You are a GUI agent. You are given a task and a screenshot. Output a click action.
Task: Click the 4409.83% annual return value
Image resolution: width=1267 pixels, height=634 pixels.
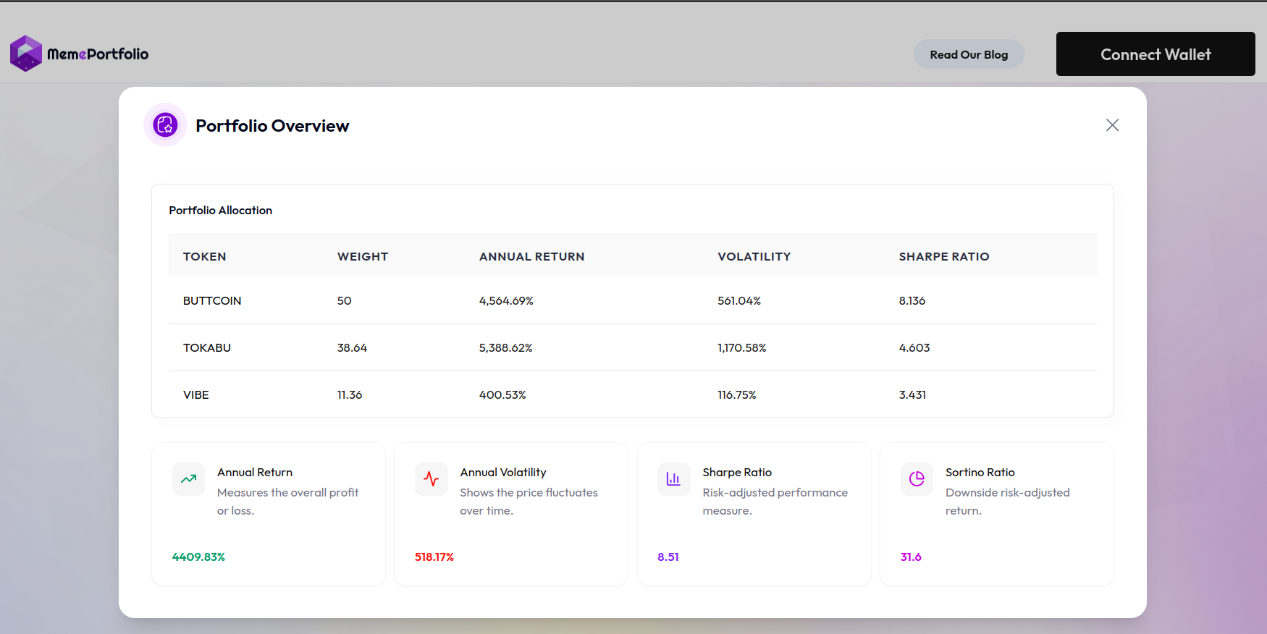click(x=198, y=557)
